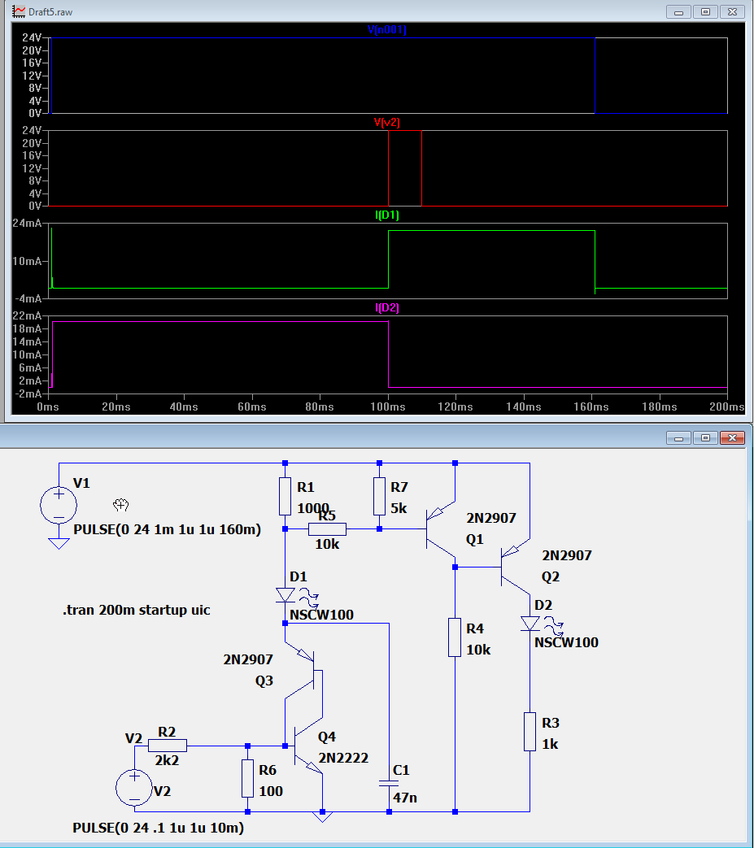
Task: Select resistor R6 symbol
Action: click(247, 778)
